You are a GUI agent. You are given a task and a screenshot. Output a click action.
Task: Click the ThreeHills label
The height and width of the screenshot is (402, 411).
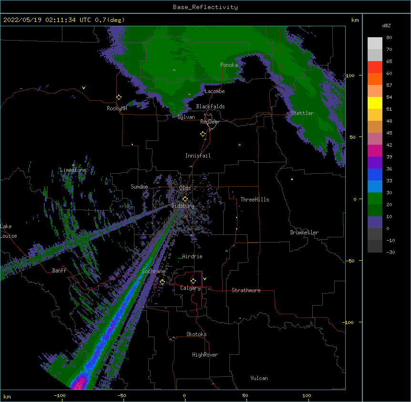pos(255,200)
